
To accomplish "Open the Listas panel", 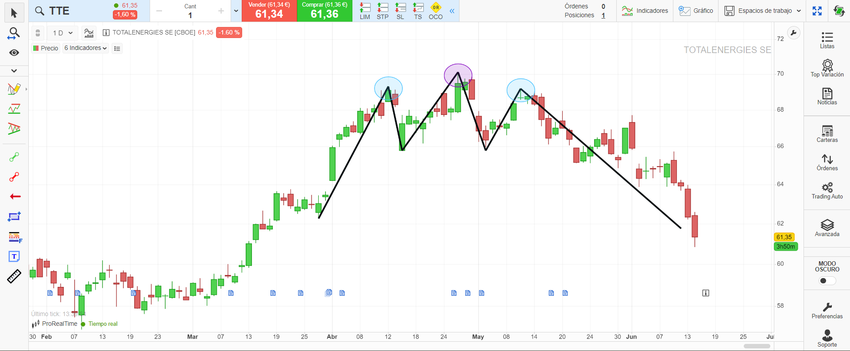I will 827,40.
